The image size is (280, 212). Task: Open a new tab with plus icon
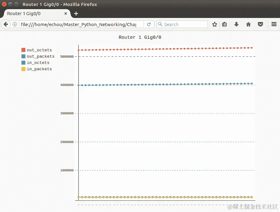point(76,14)
